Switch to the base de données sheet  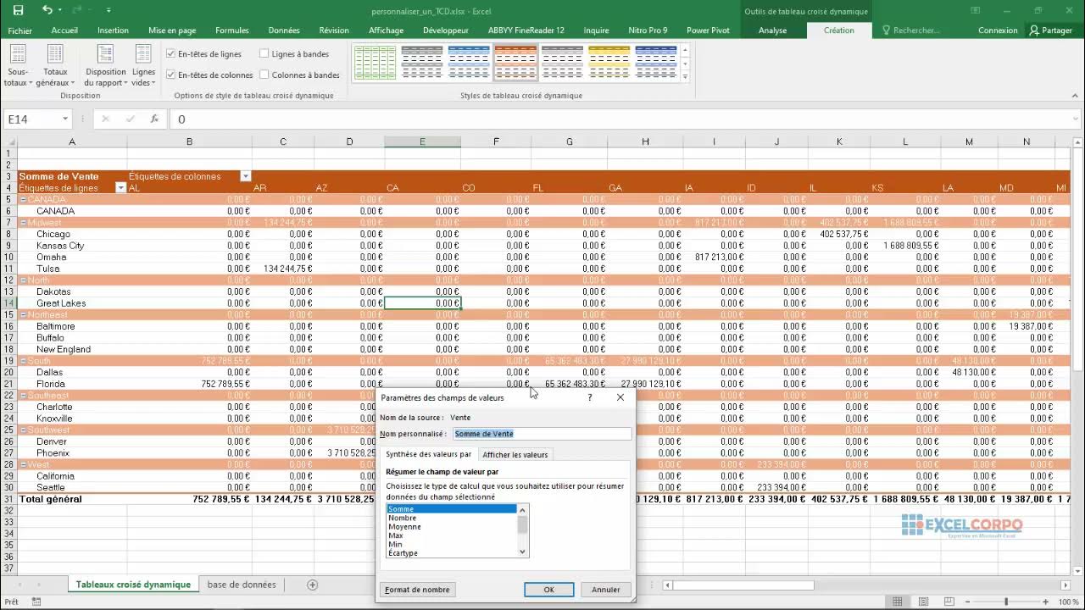tap(242, 585)
